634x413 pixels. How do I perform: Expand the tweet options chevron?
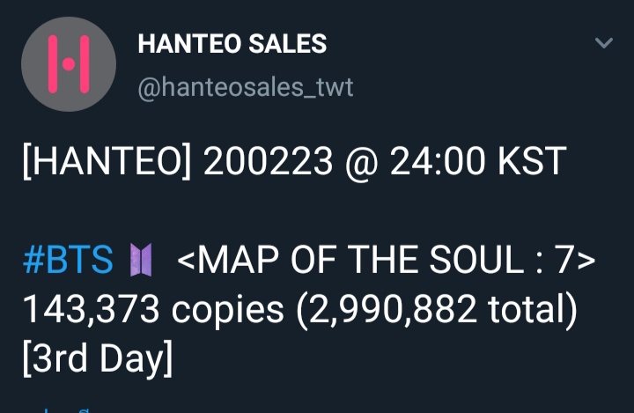603,43
